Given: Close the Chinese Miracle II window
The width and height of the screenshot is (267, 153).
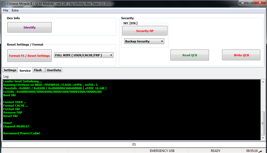Looking at the screenshot, I should point(260,3).
